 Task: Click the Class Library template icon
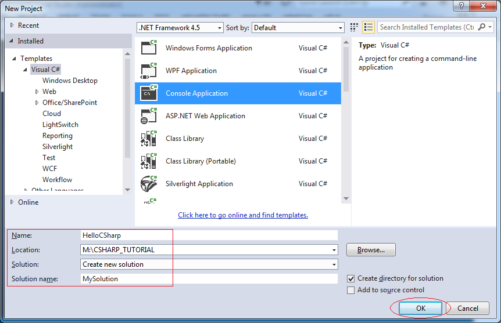149,139
